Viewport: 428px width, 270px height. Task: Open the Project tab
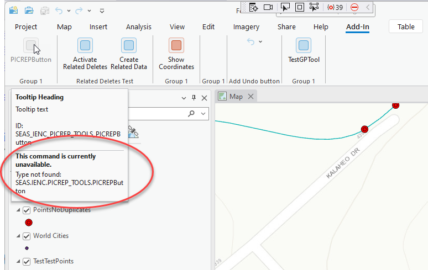pyautogui.click(x=26, y=27)
